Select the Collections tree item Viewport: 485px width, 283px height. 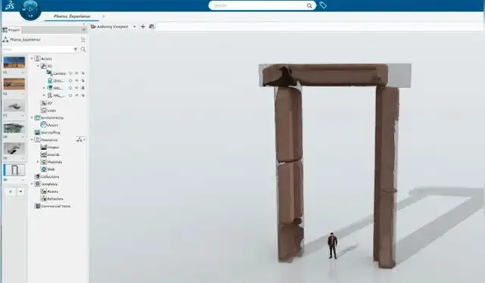(x=50, y=176)
